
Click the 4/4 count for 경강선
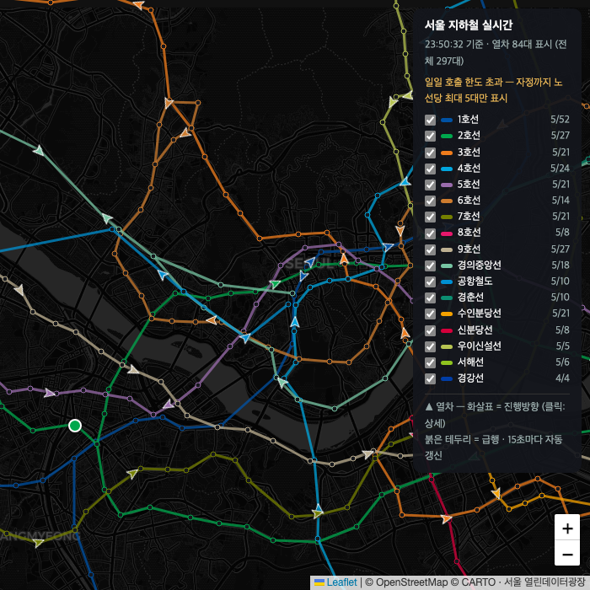tap(562, 378)
